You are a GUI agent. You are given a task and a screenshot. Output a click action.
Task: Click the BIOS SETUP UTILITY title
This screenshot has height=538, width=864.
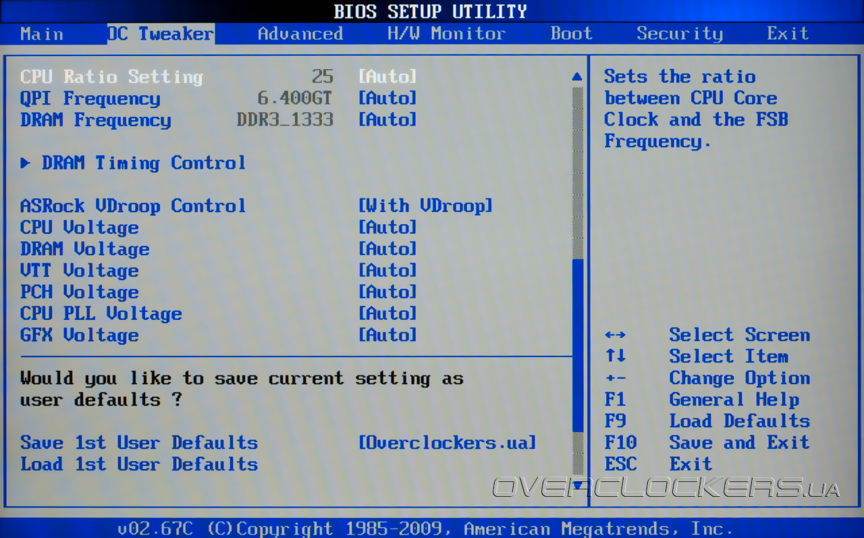pyautogui.click(x=431, y=11)
